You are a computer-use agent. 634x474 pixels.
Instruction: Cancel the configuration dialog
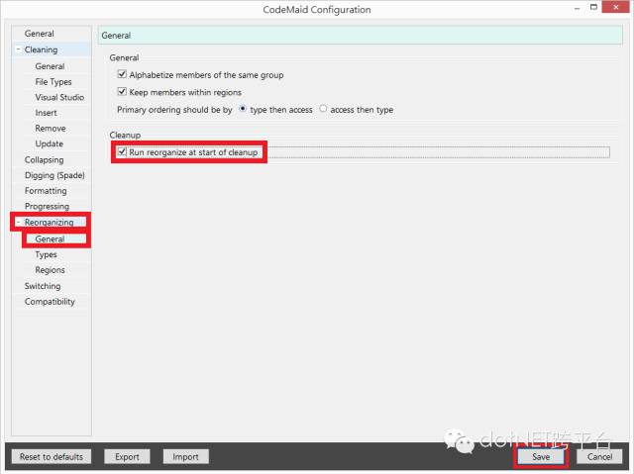[x=599, y=456]
